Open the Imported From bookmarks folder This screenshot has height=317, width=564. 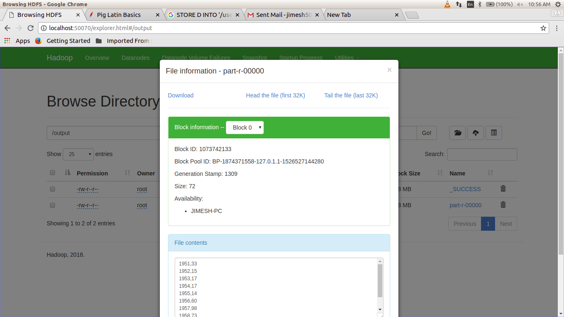tap(124, 41)
